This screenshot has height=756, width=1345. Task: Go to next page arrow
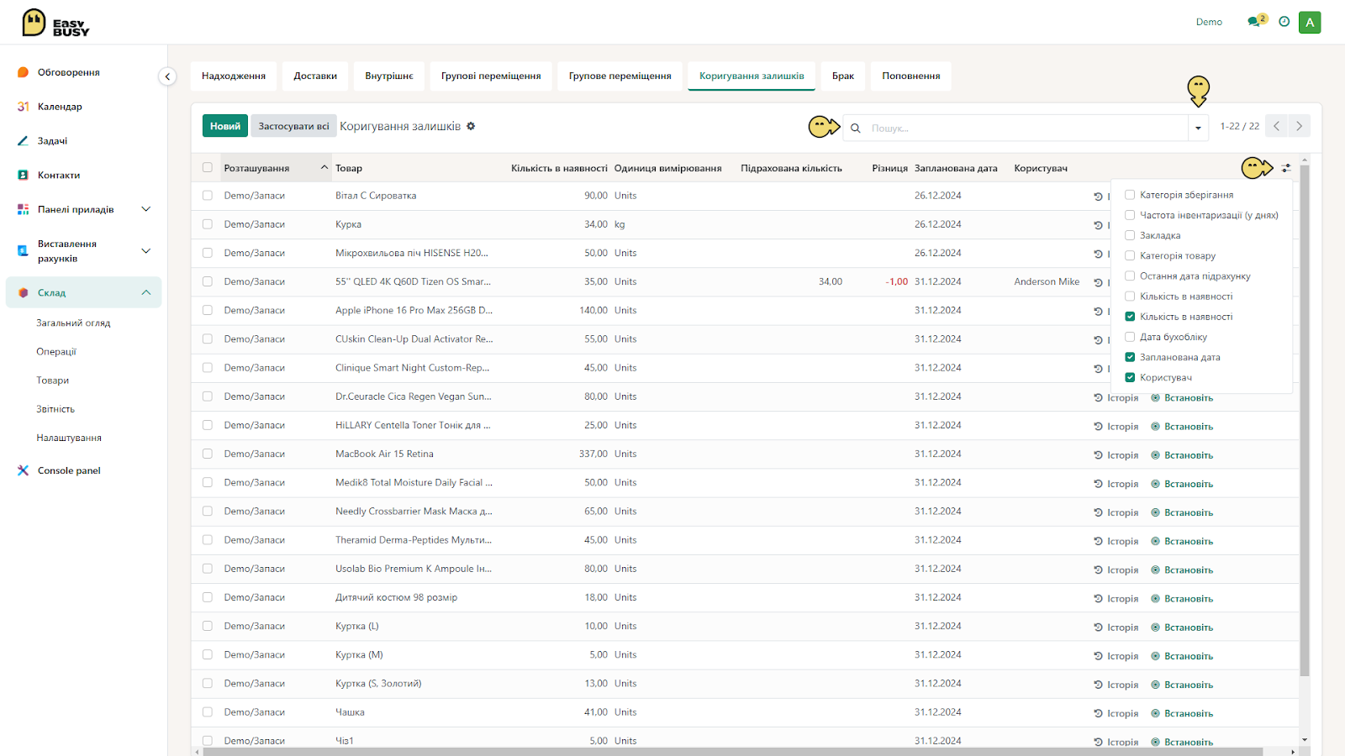tap(1299, 126)
